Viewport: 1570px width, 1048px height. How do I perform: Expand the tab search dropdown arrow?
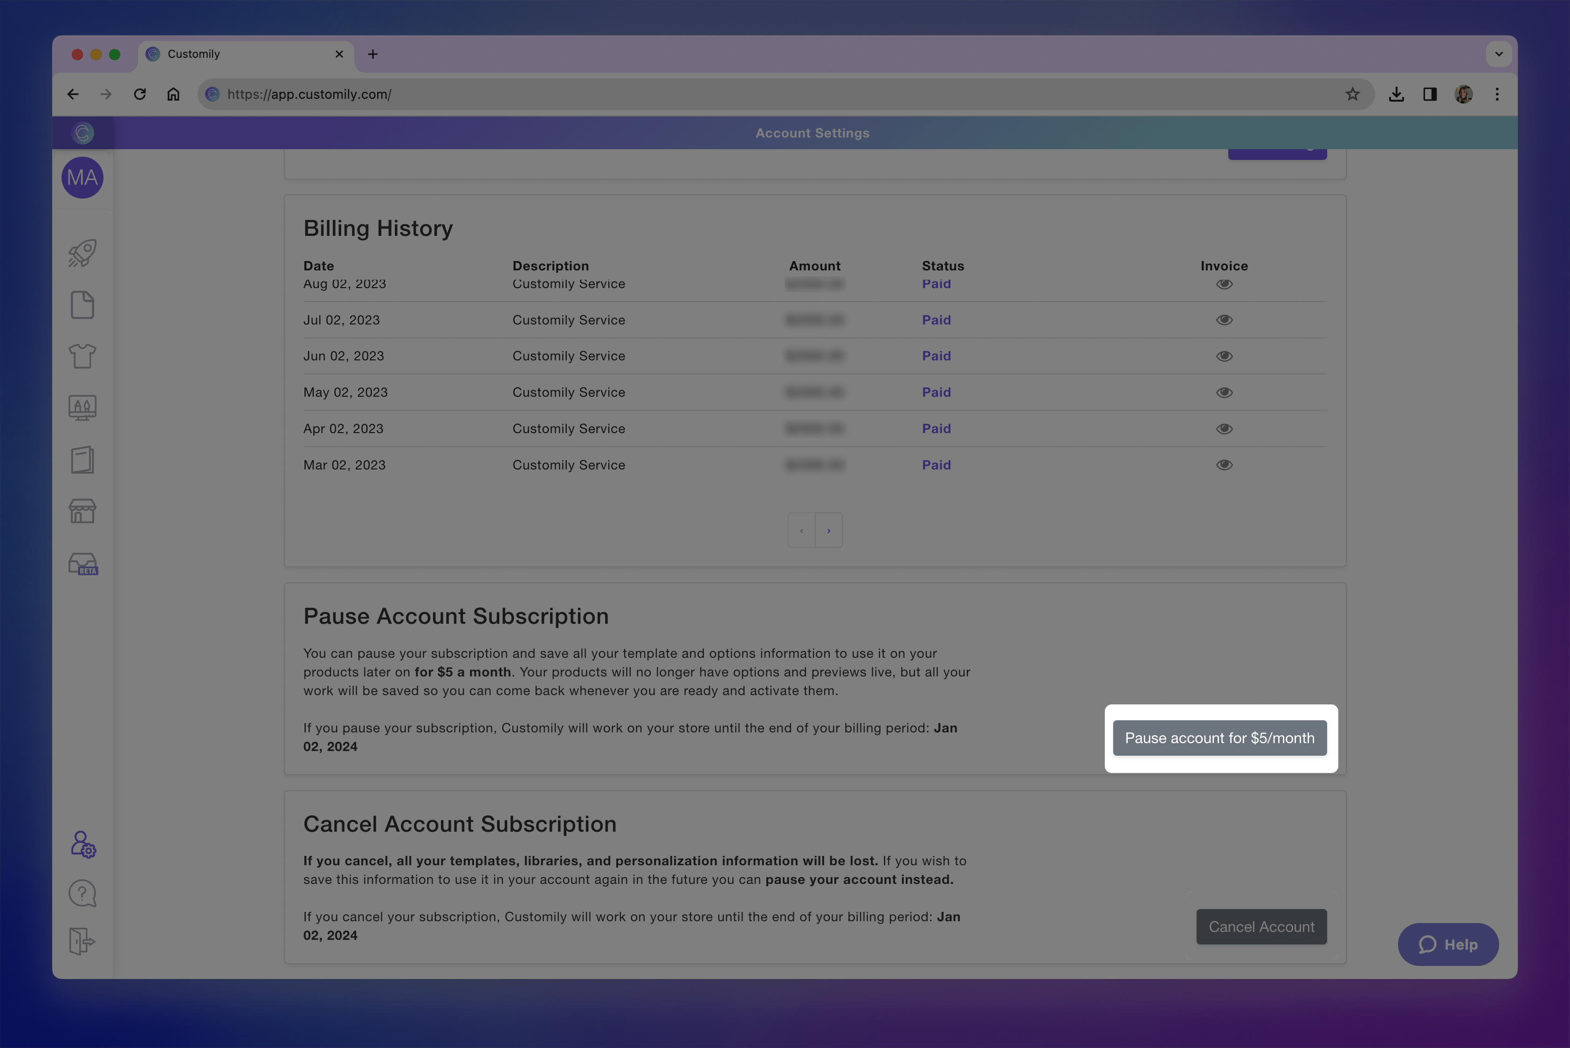click(1499, 54)
